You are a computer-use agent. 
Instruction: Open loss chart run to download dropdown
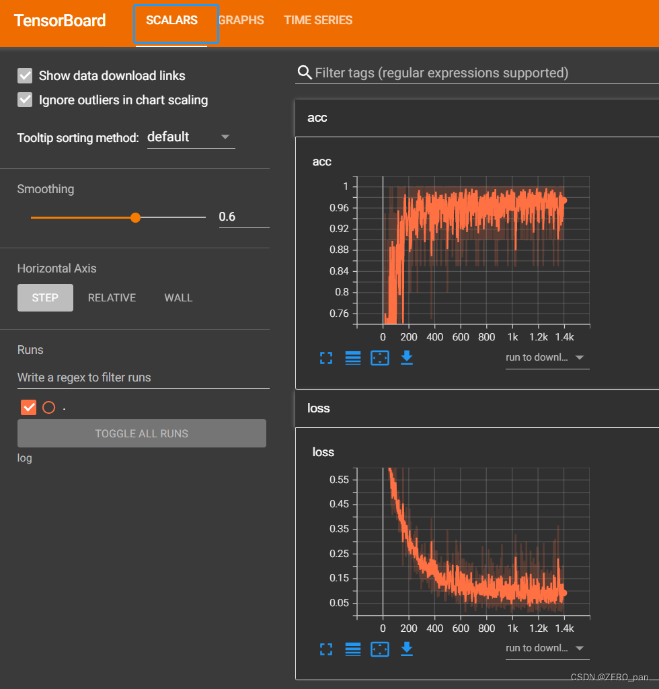(x=547, y=648)
